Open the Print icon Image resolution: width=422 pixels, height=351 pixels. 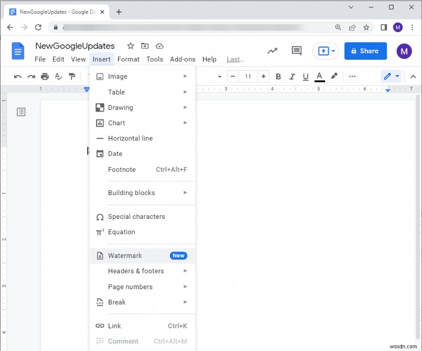[x=45, y=76]
